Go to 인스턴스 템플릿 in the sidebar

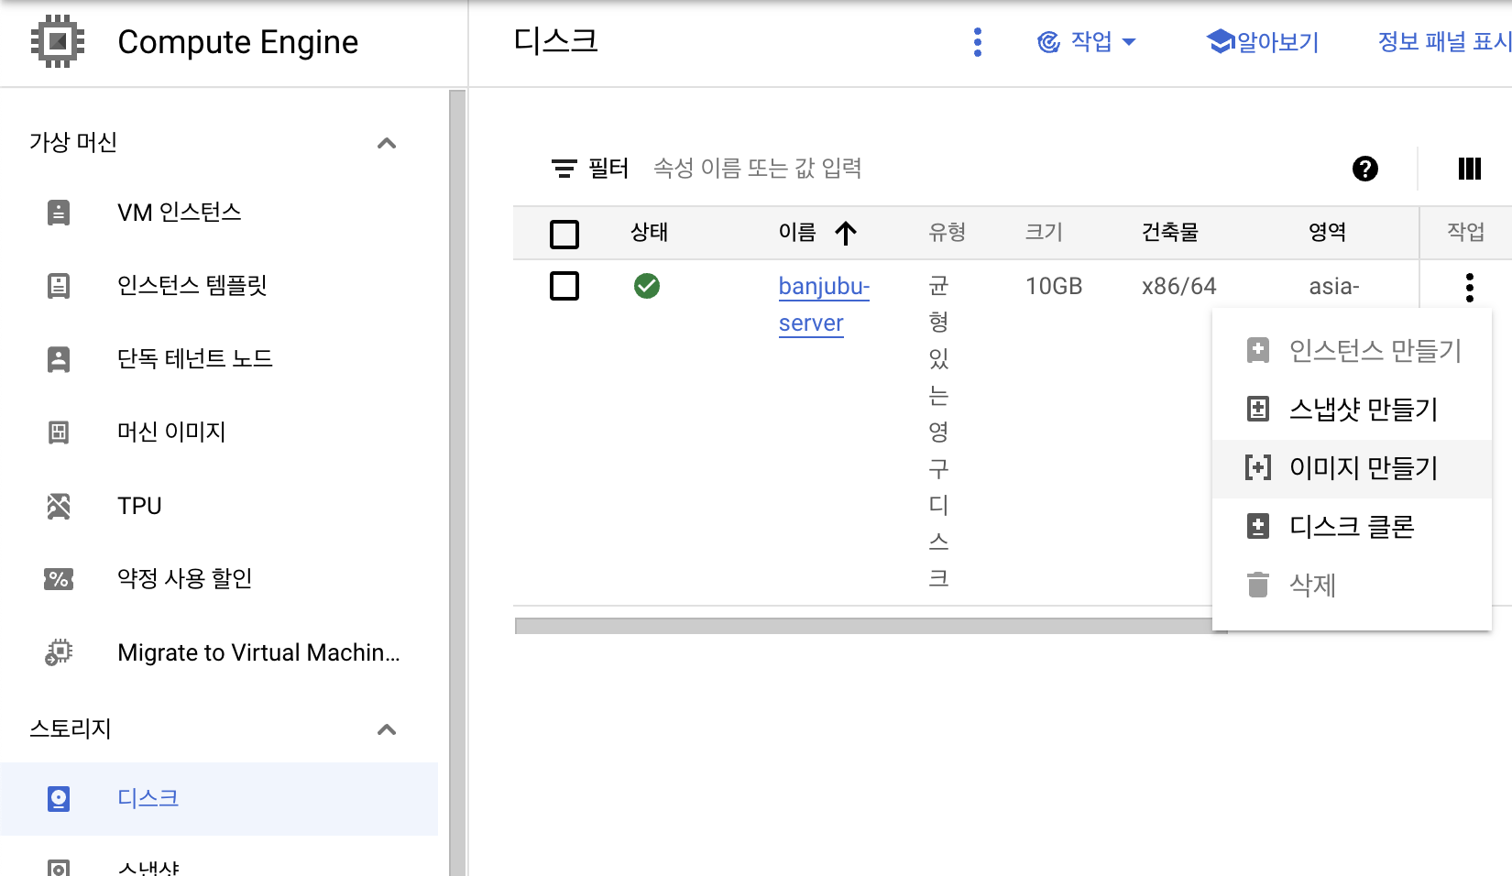[x=192, y=286]
